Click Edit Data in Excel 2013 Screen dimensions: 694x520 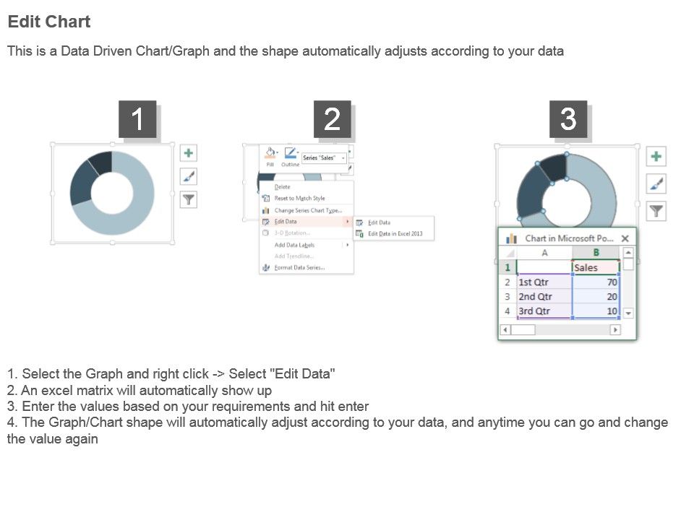[395, 233]
